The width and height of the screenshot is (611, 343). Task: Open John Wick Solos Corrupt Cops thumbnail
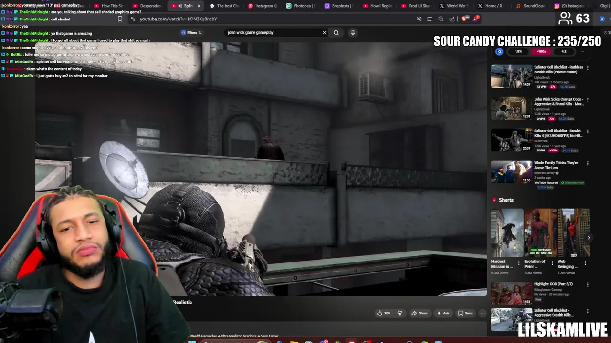pos(511,108)
